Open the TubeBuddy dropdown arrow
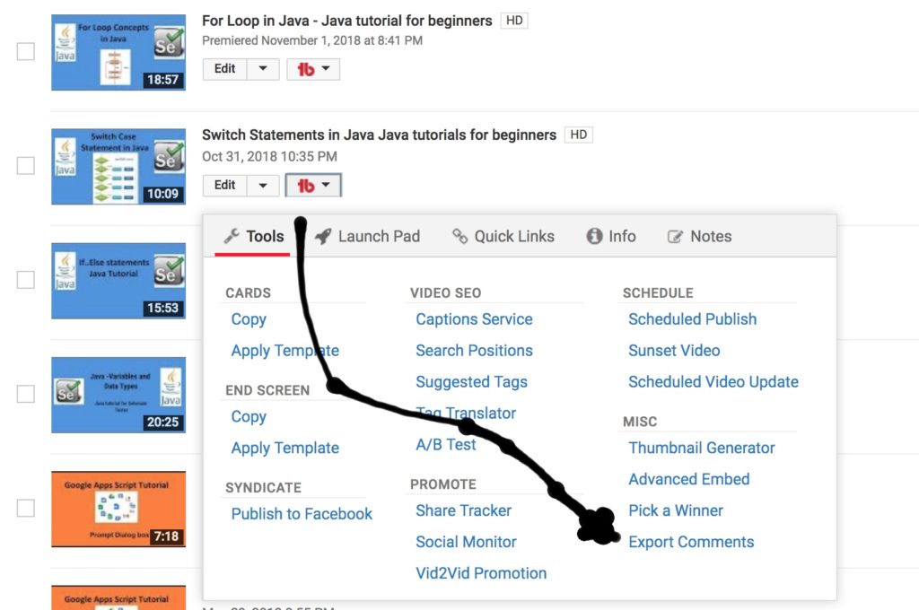This screenshot has width=919, height=610. pos(324,185)
